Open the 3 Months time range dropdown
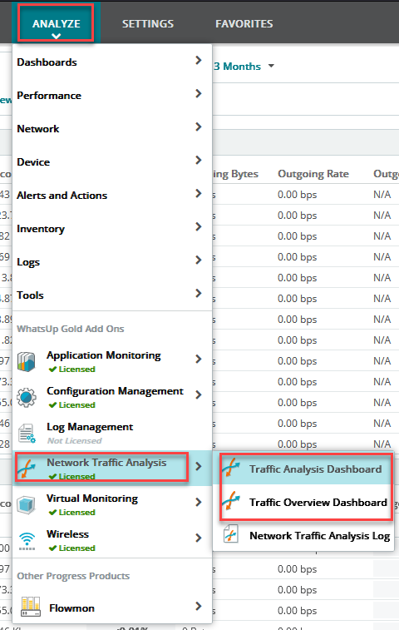This screenshot has height=630, width=399. tap(244, 67)
